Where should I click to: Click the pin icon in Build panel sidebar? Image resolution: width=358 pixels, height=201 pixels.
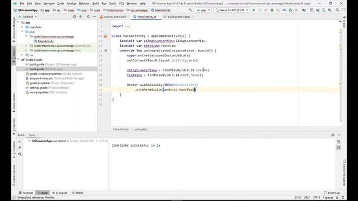pyautogui.click(x=20, y=147)
